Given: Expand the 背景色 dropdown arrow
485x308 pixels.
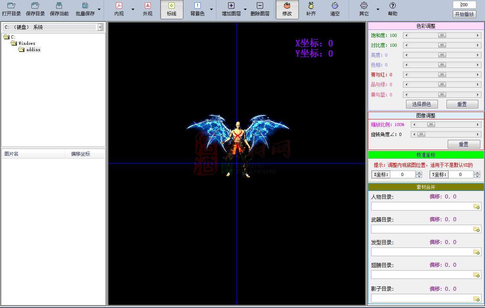Looking at the screenshot, I should (x=211, y=9).
